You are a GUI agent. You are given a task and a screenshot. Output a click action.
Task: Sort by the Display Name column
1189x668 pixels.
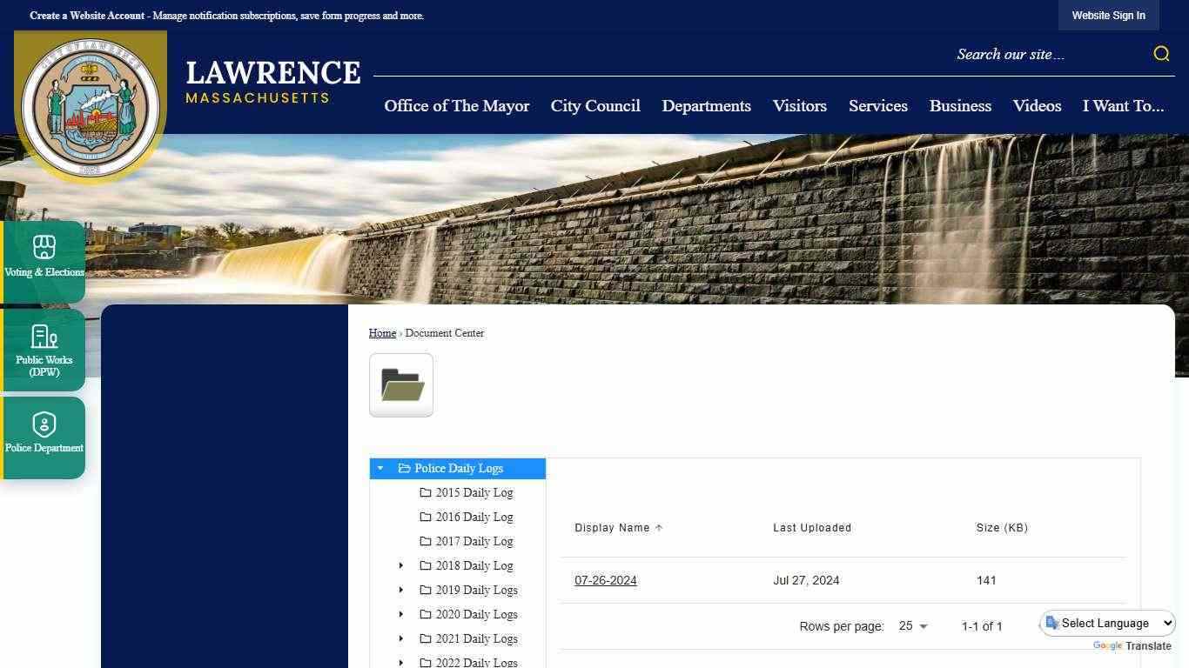point(612,528)
